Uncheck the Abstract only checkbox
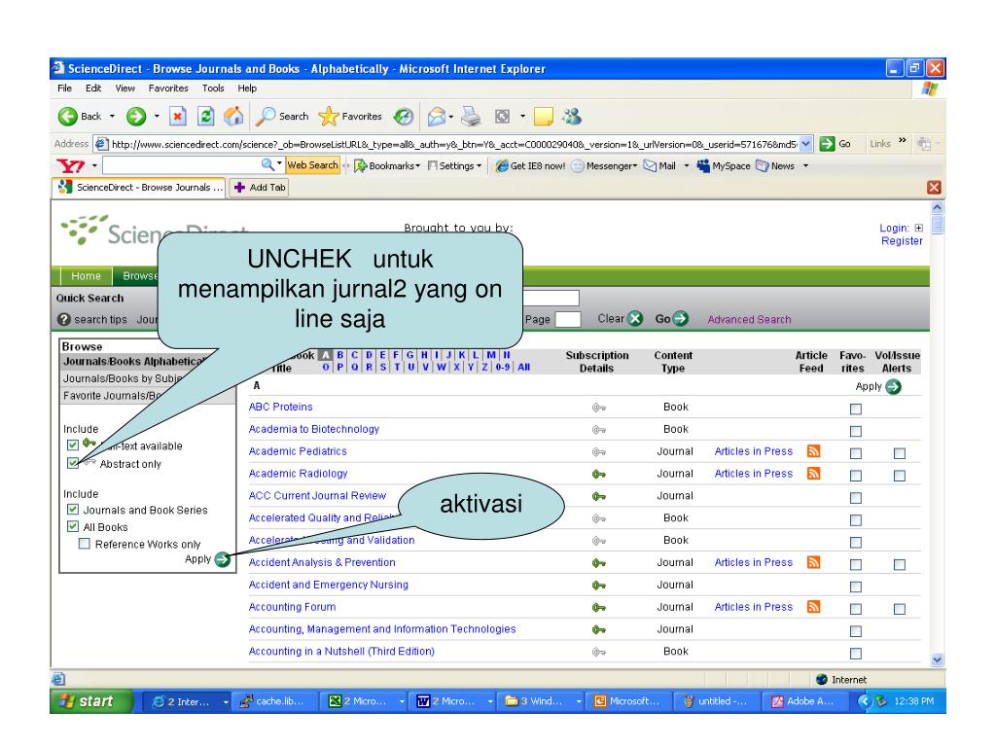The height and width of the screenshot is (747, 996). coord(73,463)
